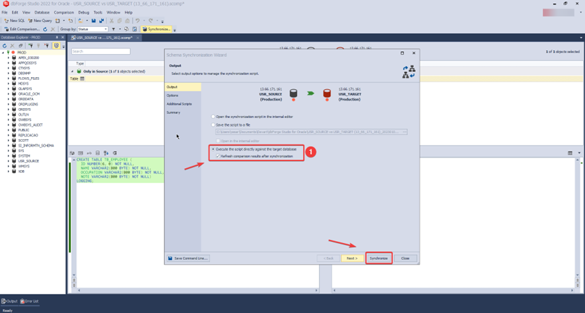Open the Comparison menu
This screenshot has height=313, width=585.
tap(64, 12)
